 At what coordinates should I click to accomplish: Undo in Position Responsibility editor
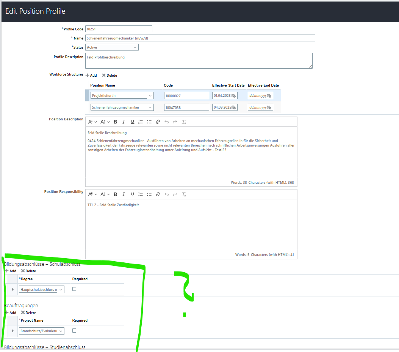pos(166,194)
